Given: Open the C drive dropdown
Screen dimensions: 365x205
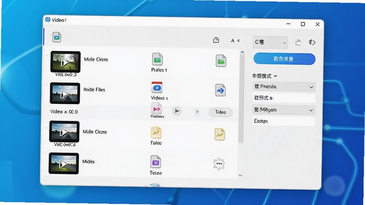Looking at the screenshot, I should pyautogui.click(x=270, y=42).
